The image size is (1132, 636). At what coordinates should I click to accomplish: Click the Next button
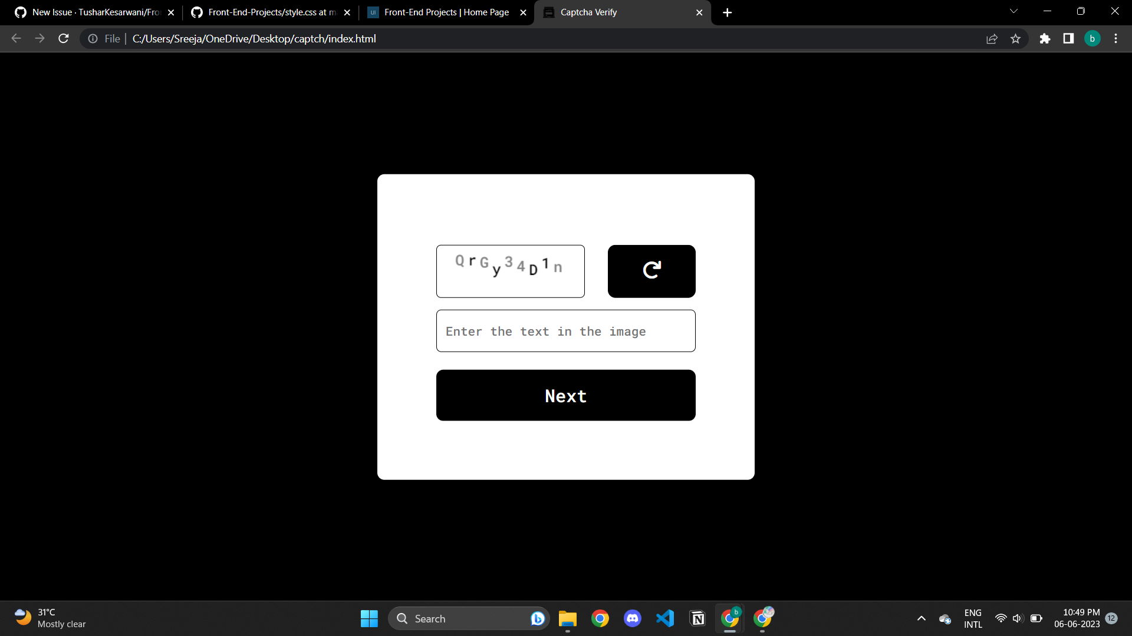point(565,395)
